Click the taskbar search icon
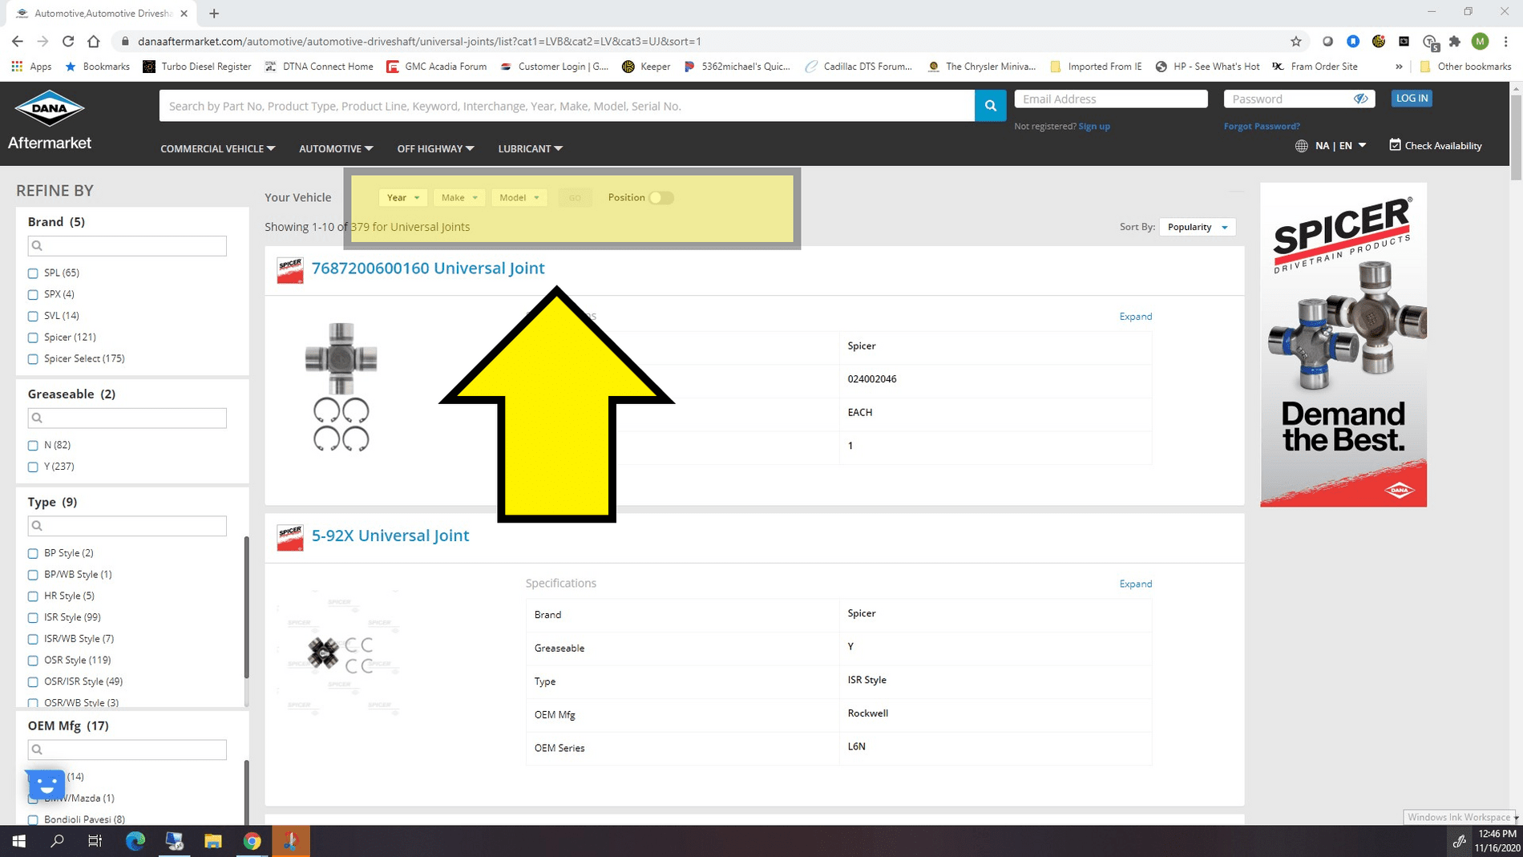Viewport: 1523px width, 857px height. (x=57, y=841)
